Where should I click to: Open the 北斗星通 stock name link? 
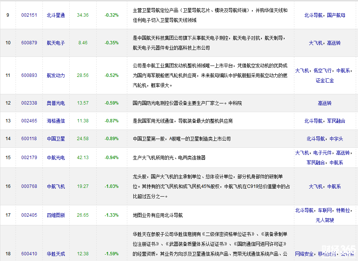(56, 15)
